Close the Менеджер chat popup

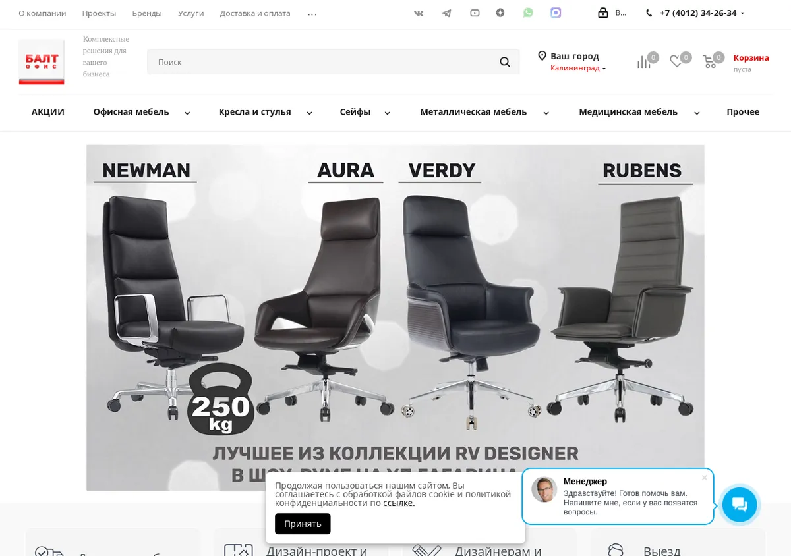(704, 478)
